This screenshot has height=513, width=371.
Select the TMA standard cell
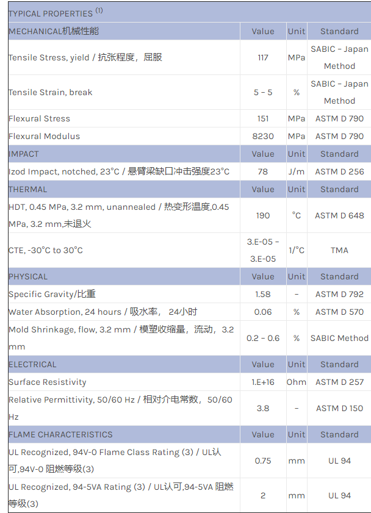tap(339, 250)
